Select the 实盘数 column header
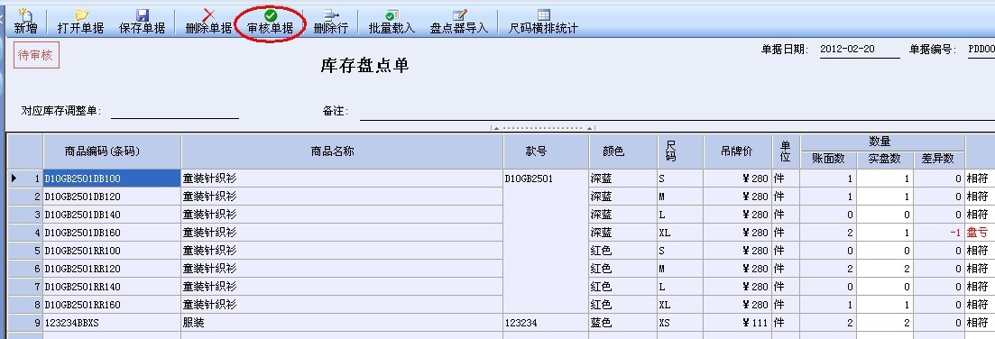Viewport: 995px width, 339px height. [x=885, y=160]
